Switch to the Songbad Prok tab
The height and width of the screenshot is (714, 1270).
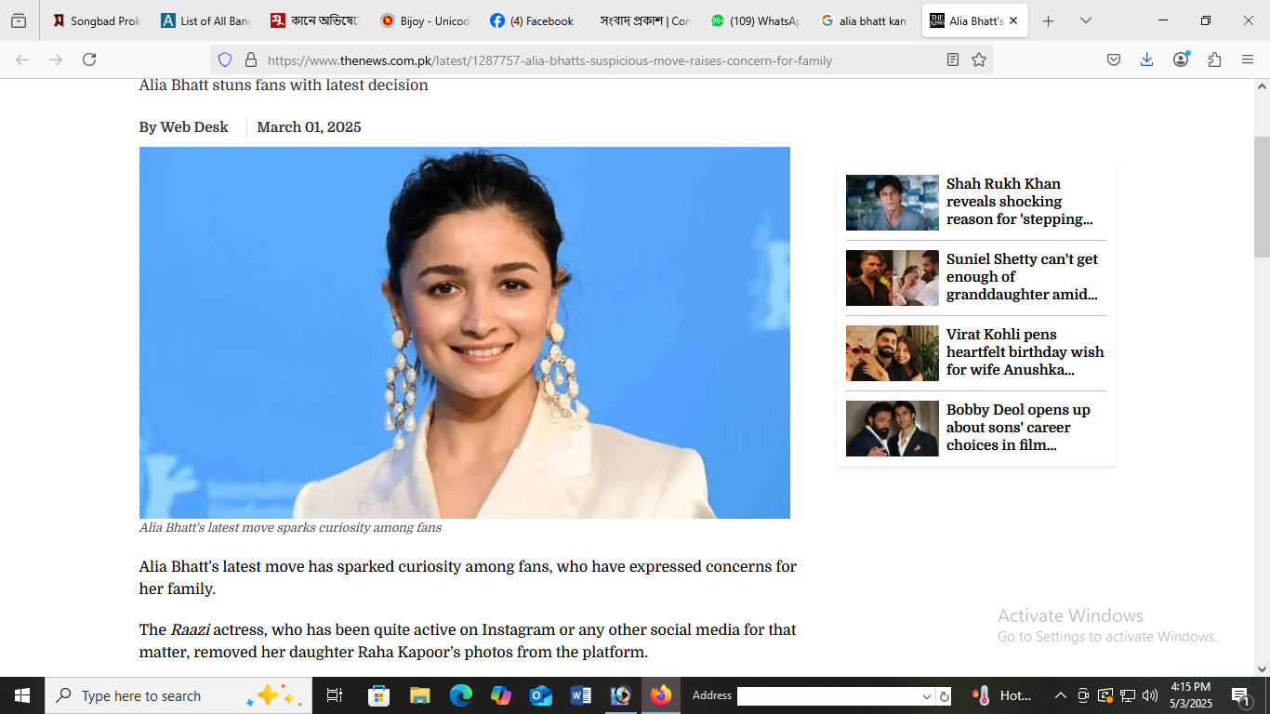96,20
